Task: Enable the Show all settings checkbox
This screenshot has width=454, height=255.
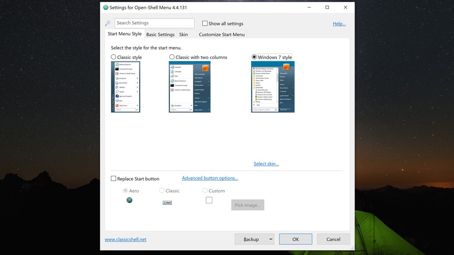Action: (x=205, y=23)
